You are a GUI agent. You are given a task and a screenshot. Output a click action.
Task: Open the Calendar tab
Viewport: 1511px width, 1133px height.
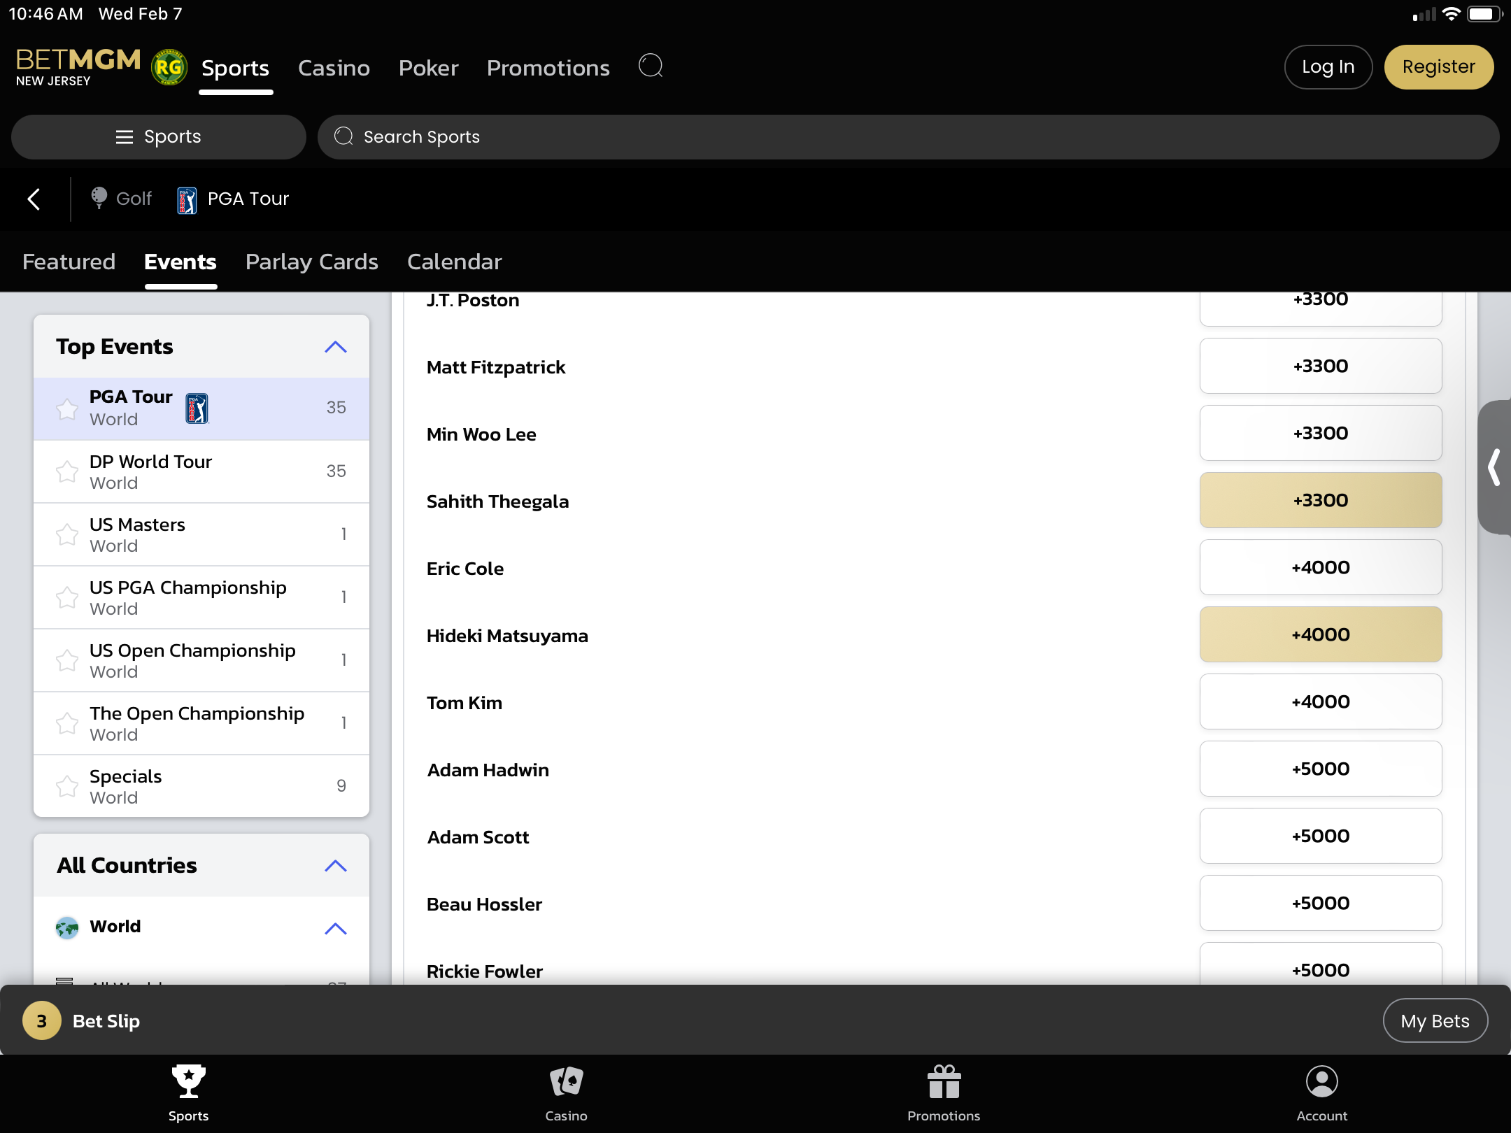pyautogui.click(x=455, y=262)
